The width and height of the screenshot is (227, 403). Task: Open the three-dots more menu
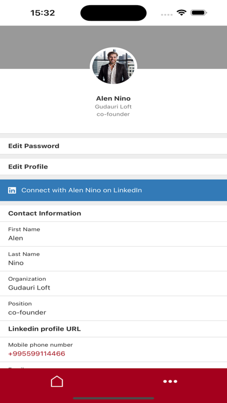point(170,382)
